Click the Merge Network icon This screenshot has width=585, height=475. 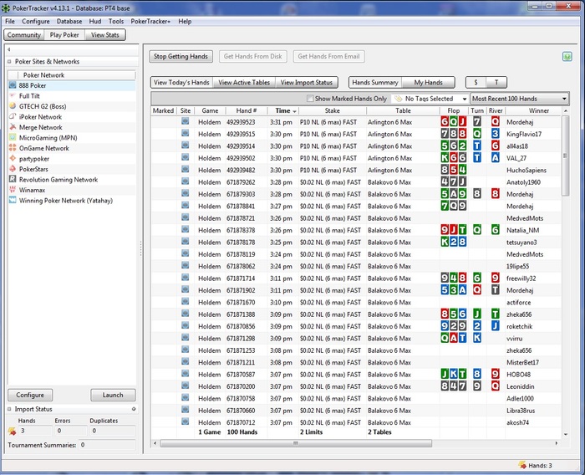[x=13, y=127]
